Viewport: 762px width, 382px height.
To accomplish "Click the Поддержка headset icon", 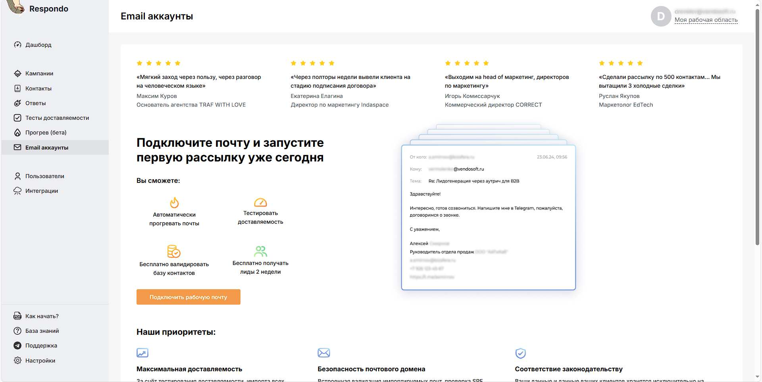I will point(17,346).
